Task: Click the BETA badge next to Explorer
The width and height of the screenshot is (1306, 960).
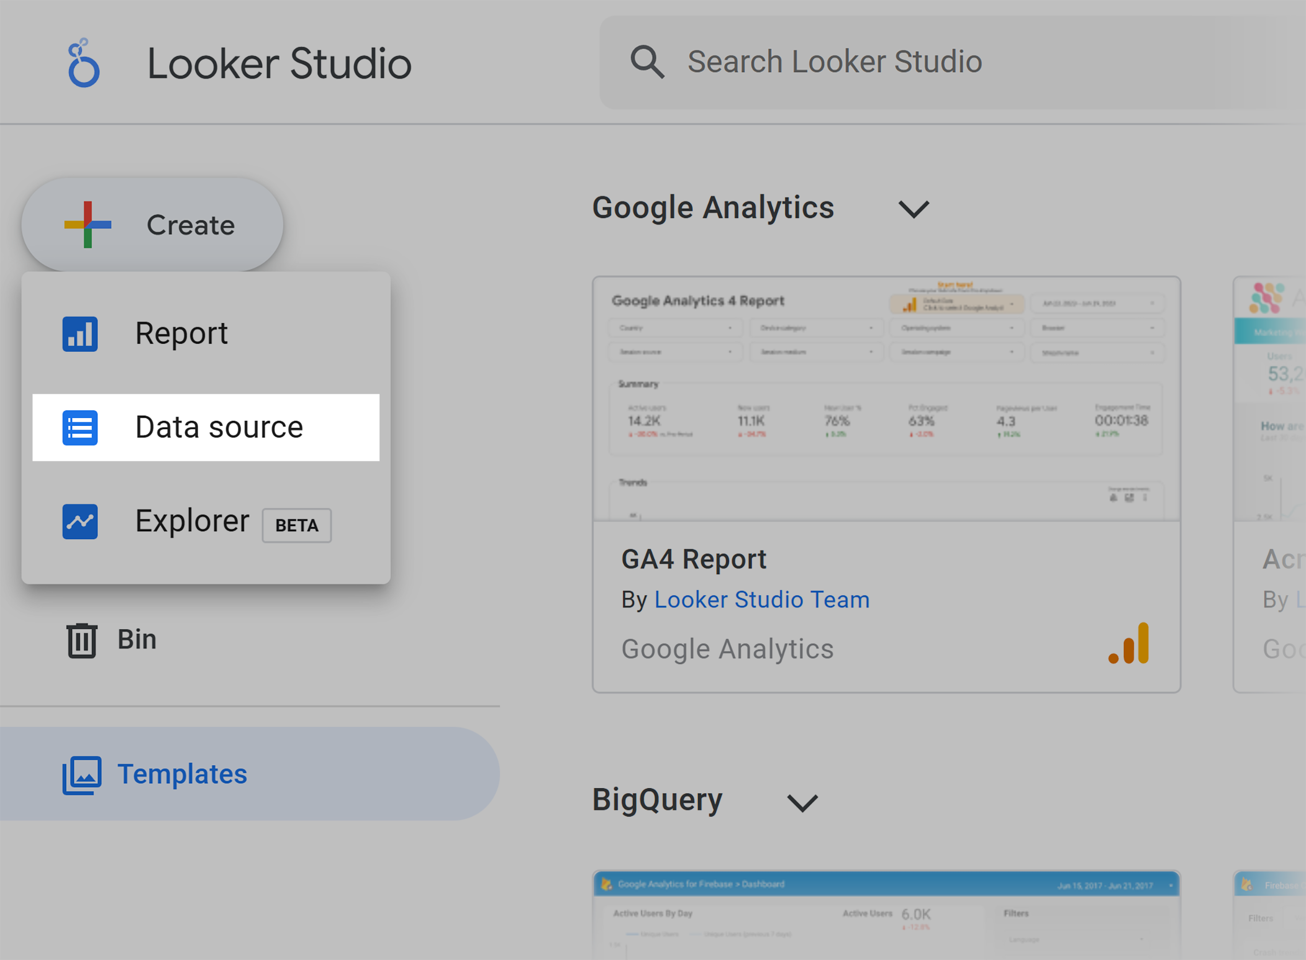Action: click(x=297, y=525)
